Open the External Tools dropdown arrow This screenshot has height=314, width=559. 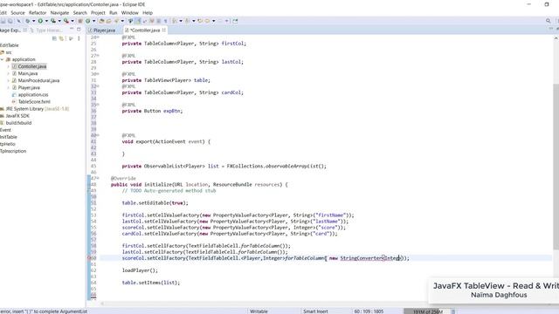point(72,21)
